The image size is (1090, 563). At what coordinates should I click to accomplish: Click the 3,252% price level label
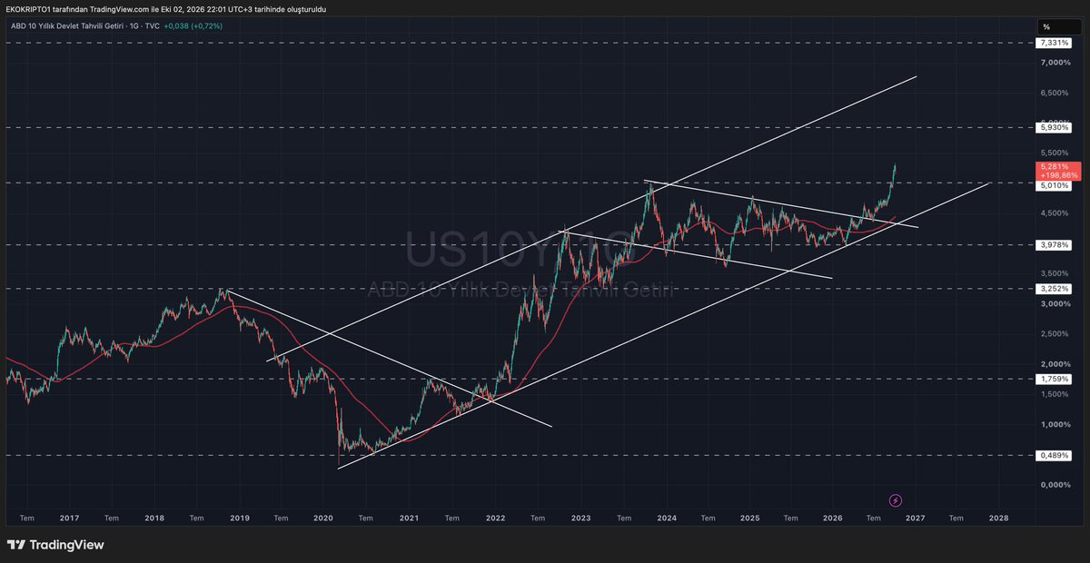1054,289
